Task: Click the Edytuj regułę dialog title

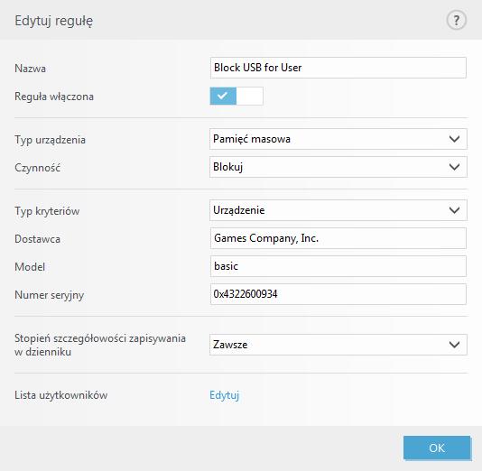Action: pyautogui.click(x=54, y=21)
